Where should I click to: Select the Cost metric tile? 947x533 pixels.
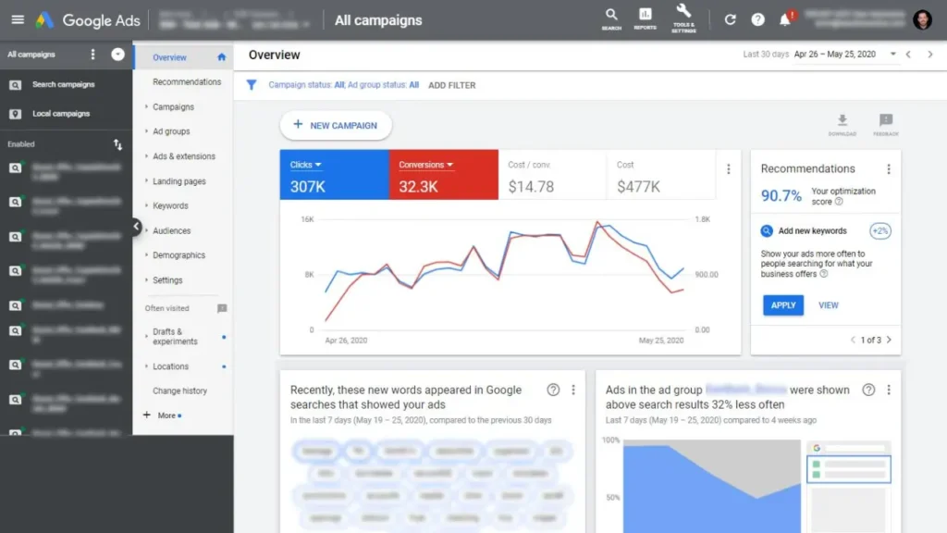(660, 175)
